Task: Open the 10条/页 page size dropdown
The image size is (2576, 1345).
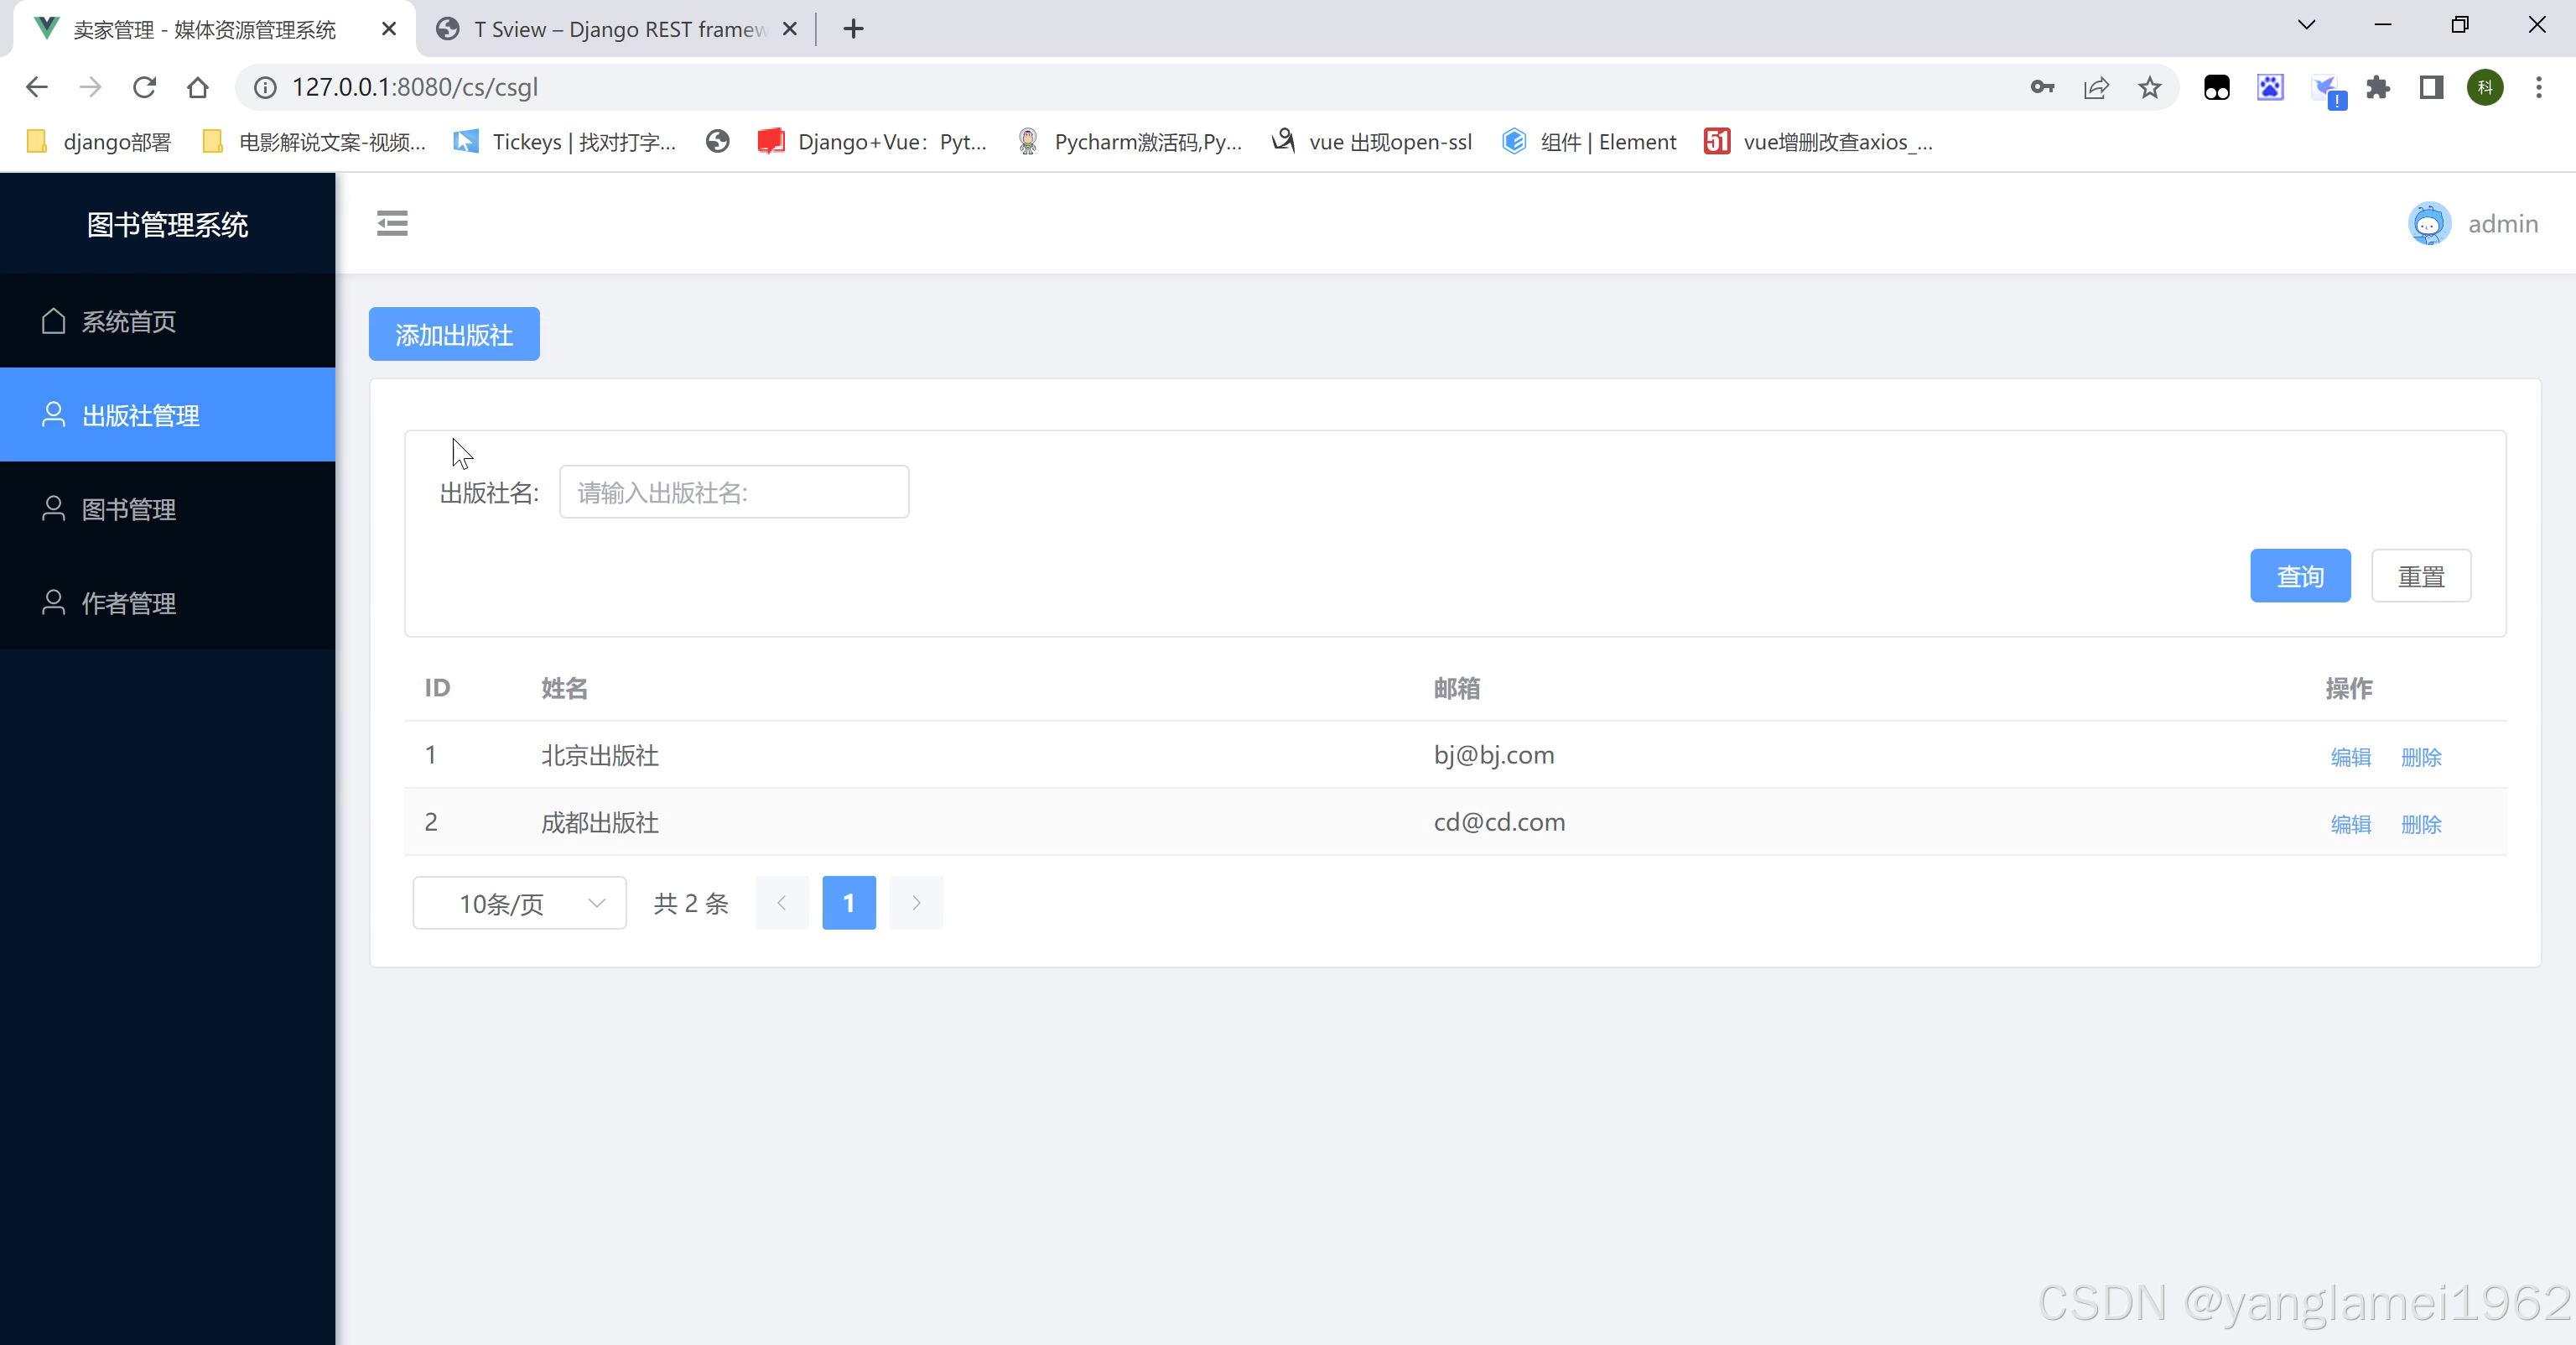Action: click(x=518, y=902)
